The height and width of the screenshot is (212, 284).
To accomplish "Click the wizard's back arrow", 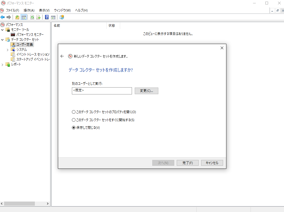I will pos(62,56).
